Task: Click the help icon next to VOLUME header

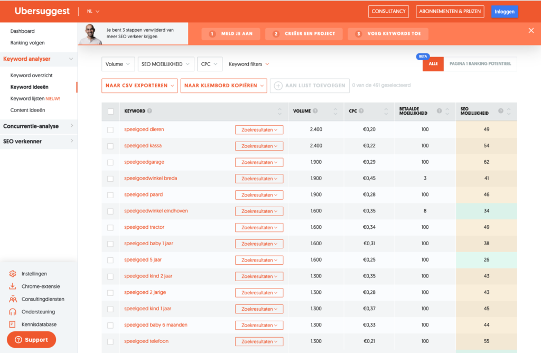Action: click(315, 111)
